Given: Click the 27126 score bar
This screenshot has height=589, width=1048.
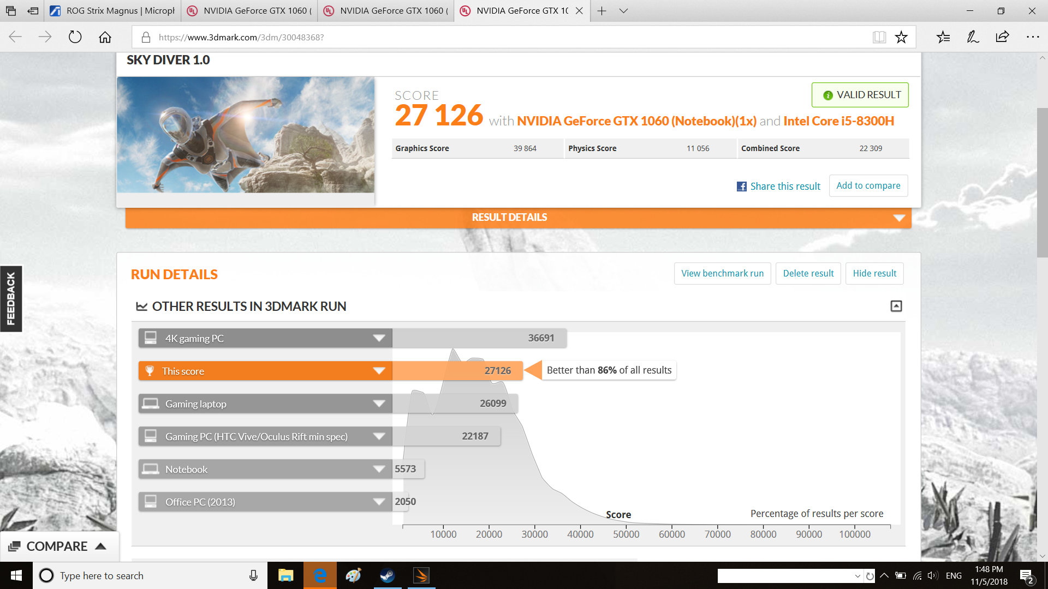Looking at the screenshot, I should point(457,371).
